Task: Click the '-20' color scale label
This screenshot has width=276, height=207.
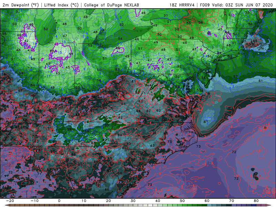Action: tap(10, 201)
